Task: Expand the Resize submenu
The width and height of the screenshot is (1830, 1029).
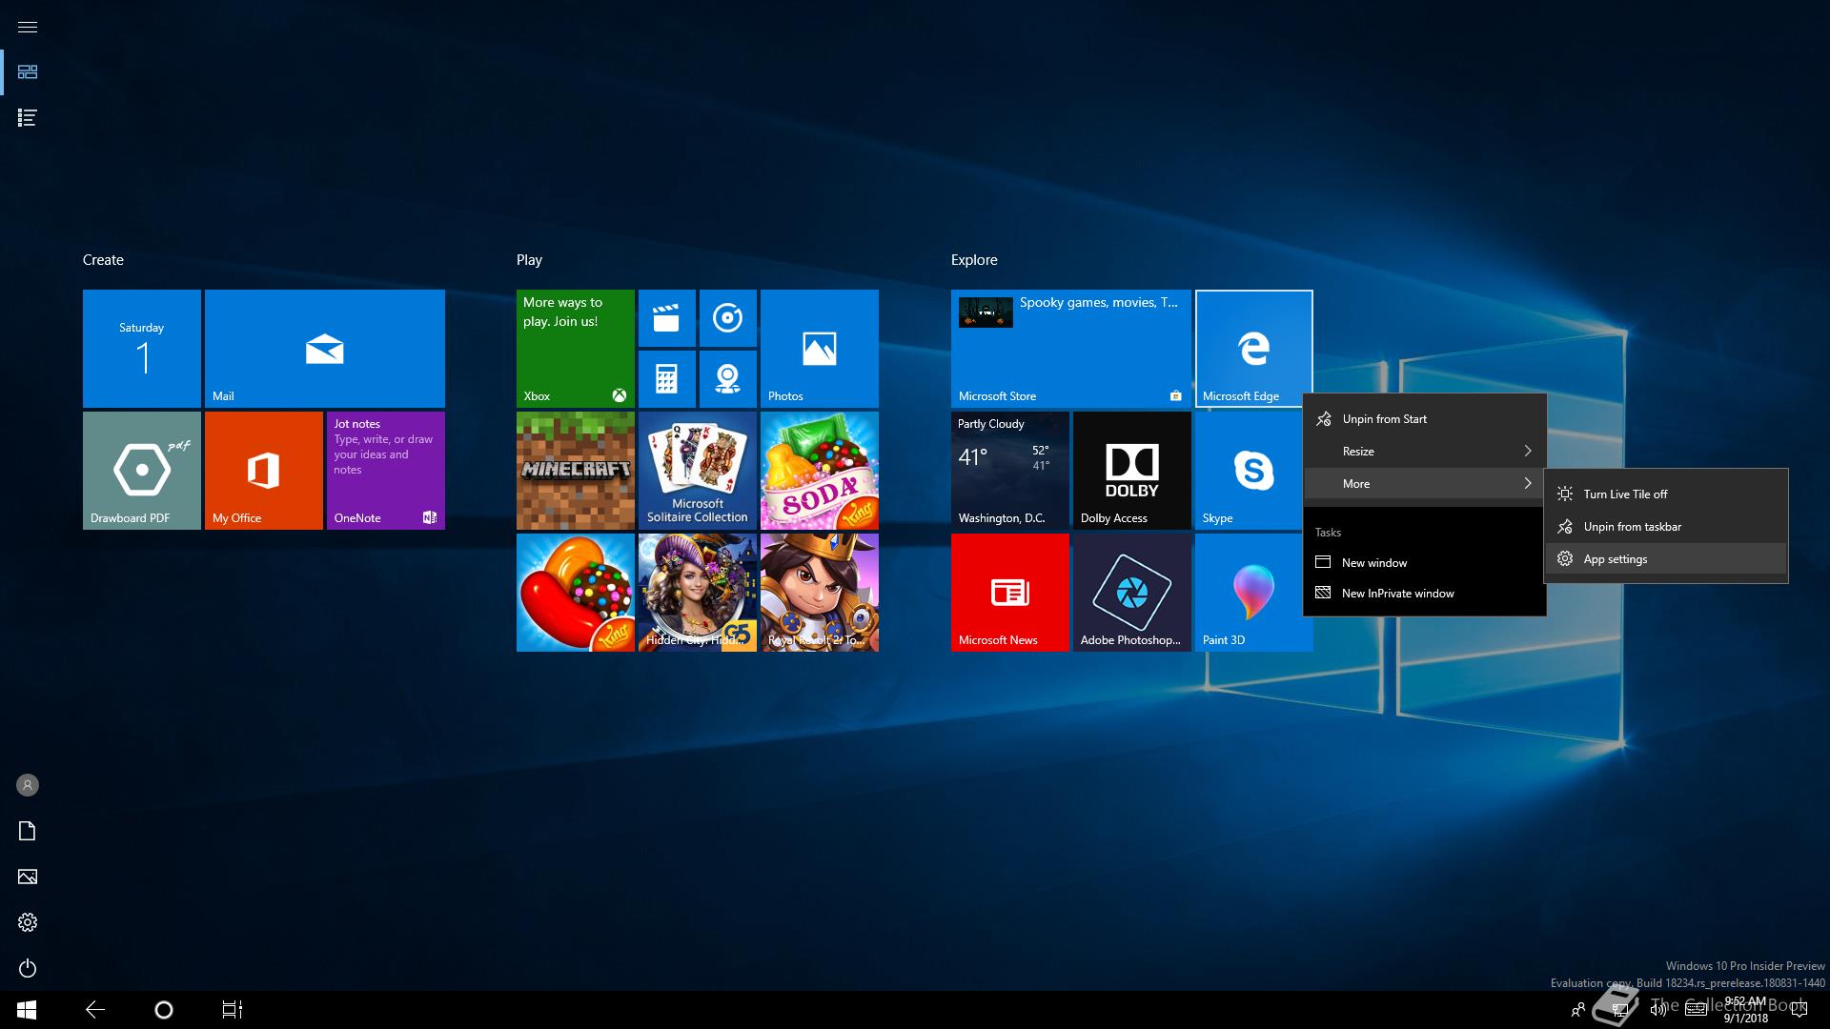Action: point(1424,452)
